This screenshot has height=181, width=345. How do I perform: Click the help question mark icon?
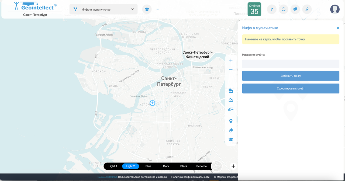pyautogui.click(x=272, y=9)
